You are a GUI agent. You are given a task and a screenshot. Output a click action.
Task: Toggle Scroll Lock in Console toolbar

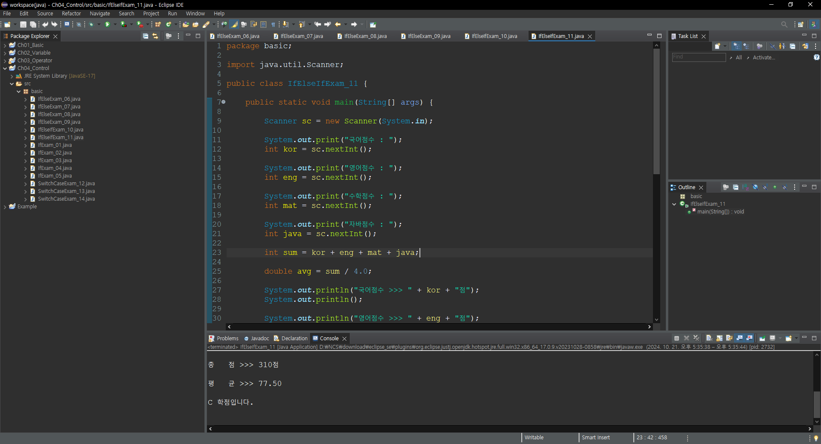pos(719,338)
